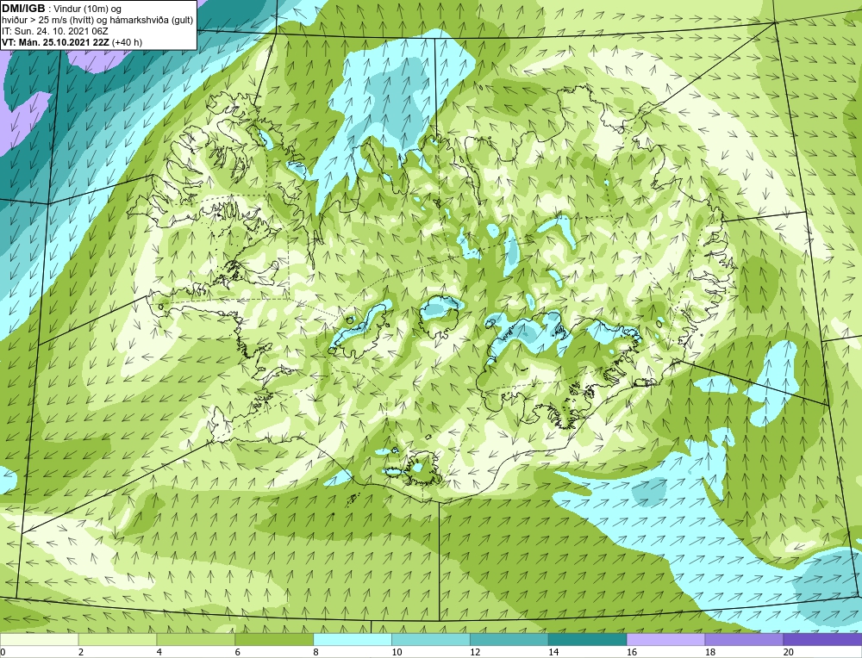Click the 6–8 m/s dark green legend swatch
Viewport: 862px width, 658px height.
(x=274, y=639)
